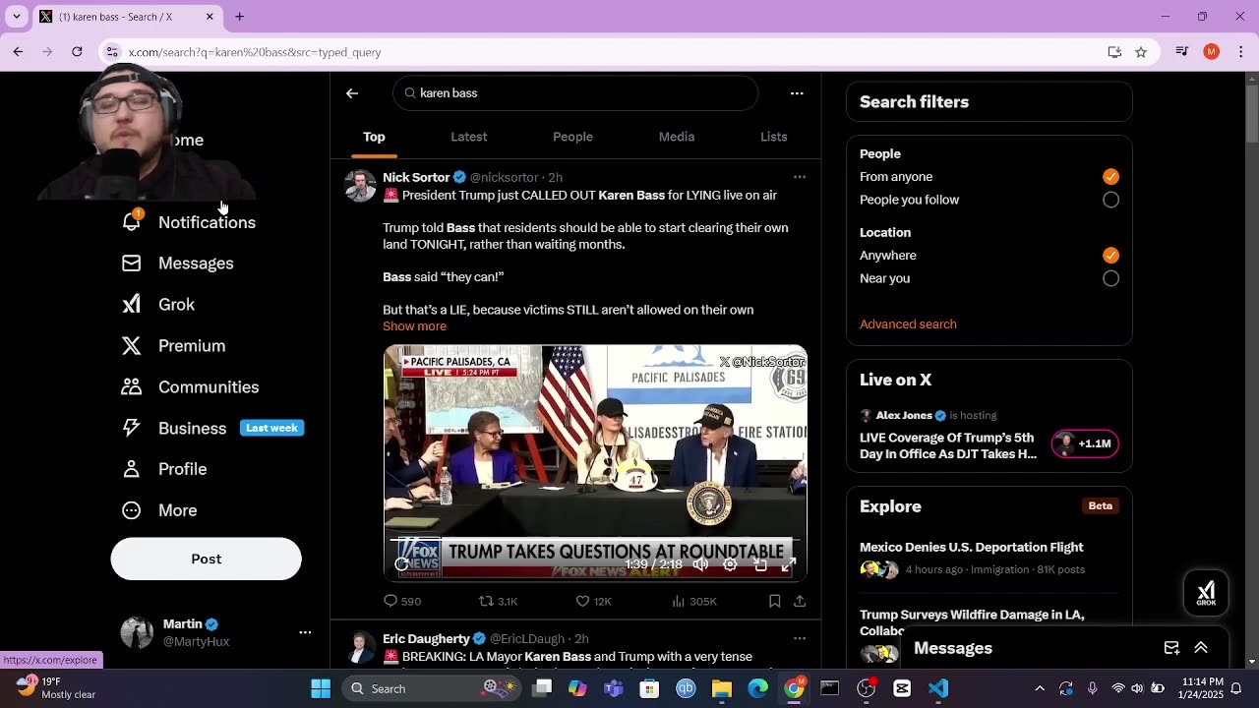Viewport: 1259px width, 708px height.
Task: Mute the video volume
Action: (700, 564)
